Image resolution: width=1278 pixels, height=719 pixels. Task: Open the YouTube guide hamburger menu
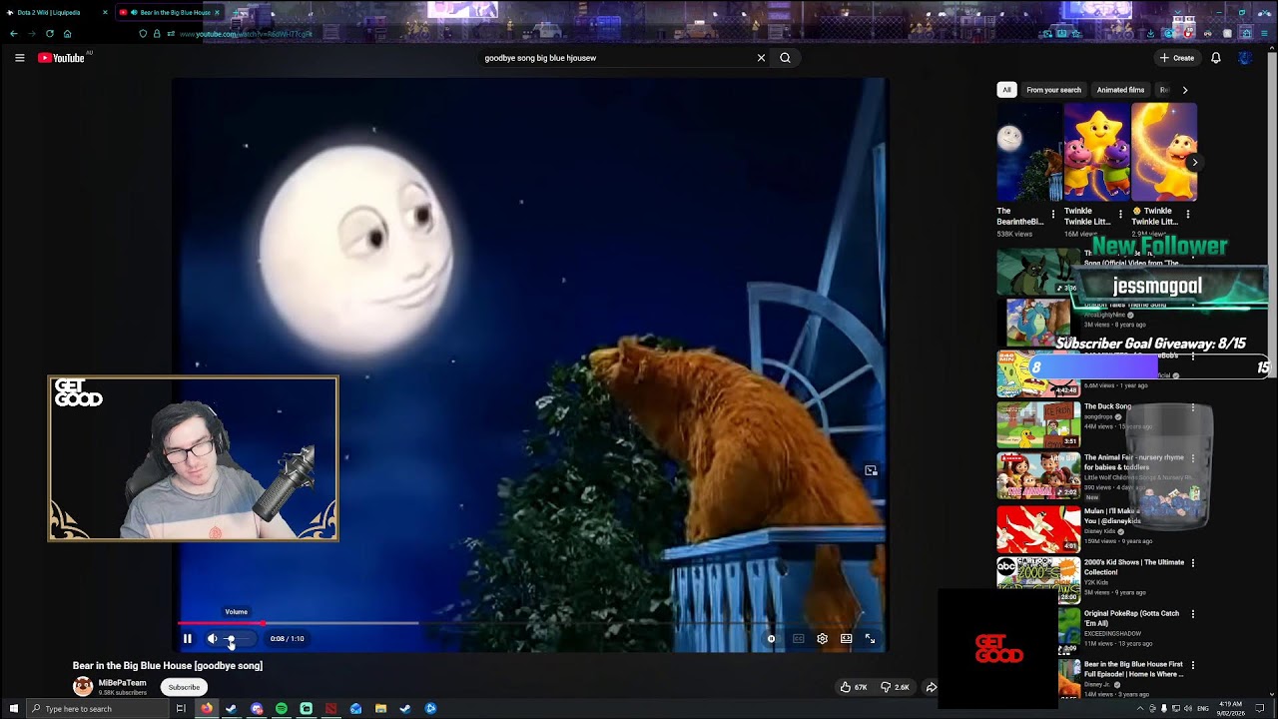(19, 58)
